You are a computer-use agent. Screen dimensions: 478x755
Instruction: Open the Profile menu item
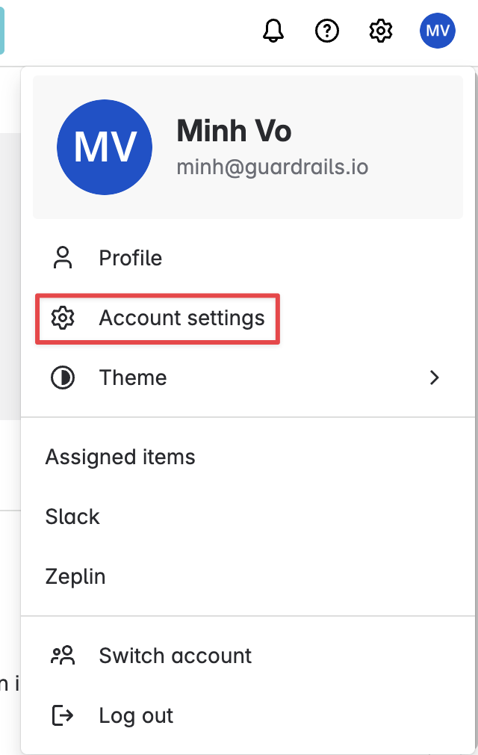248,258
